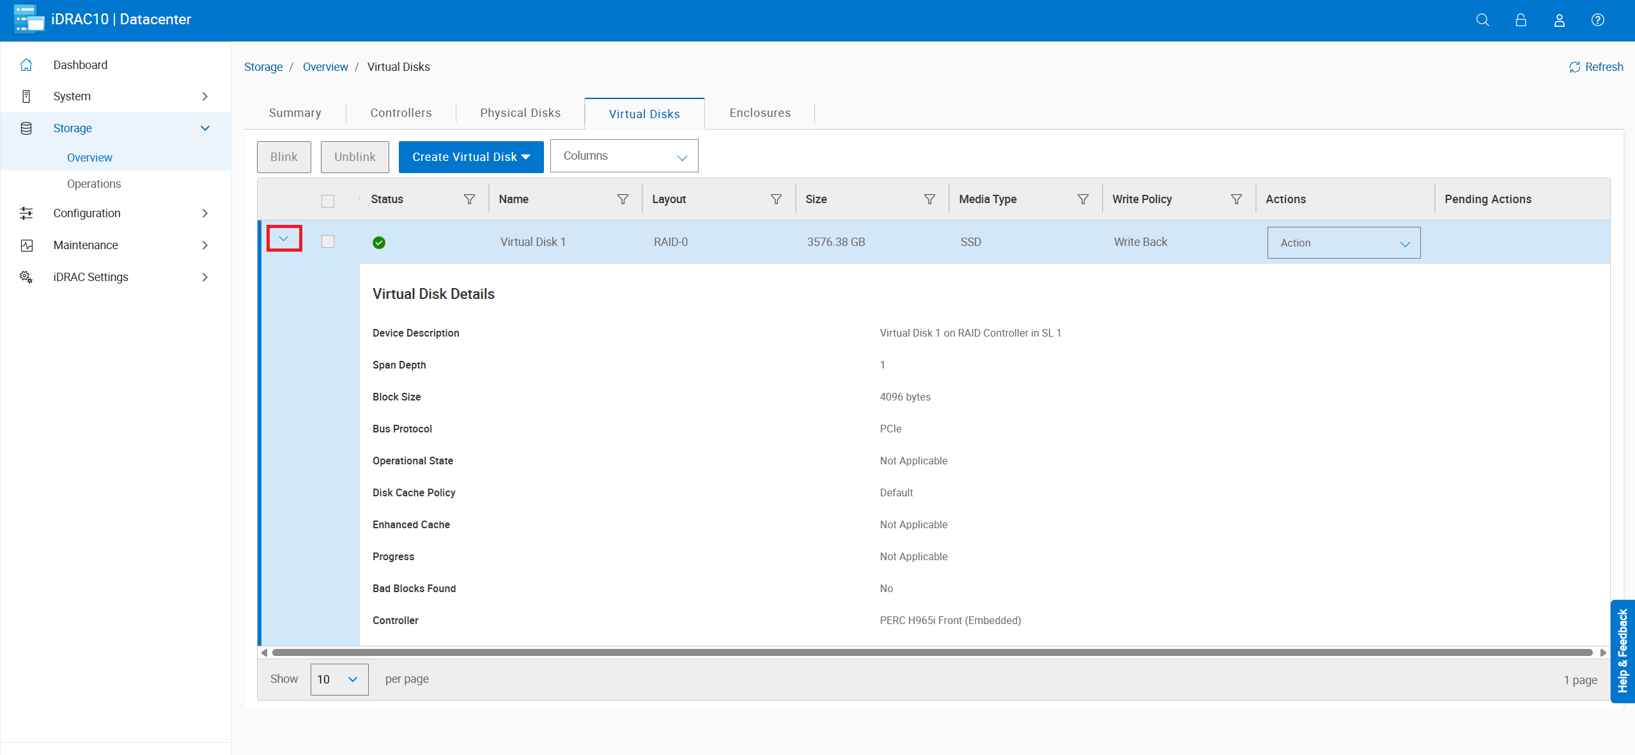Click the Write Policy filter icon

[x=1236, y=199]
